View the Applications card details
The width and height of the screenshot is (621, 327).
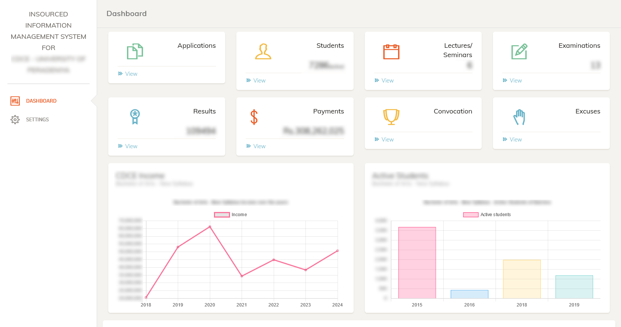click(x=128, y=74)
